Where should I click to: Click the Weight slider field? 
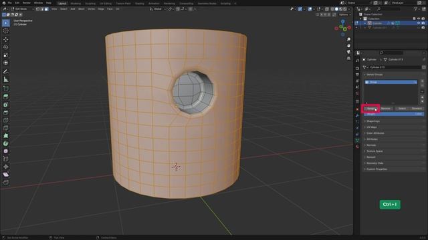[x=394, y=114]
